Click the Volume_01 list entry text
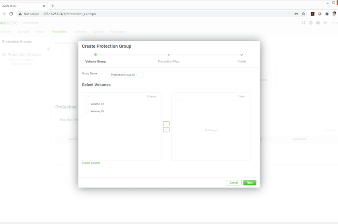 pos(97,104)
